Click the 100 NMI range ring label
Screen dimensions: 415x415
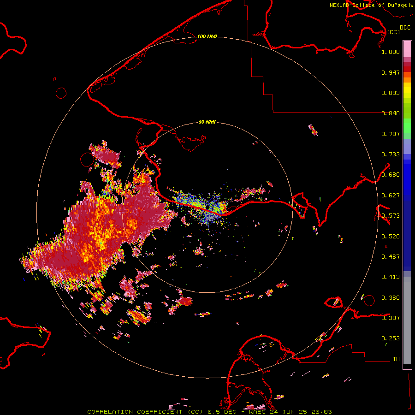(207, 36)
